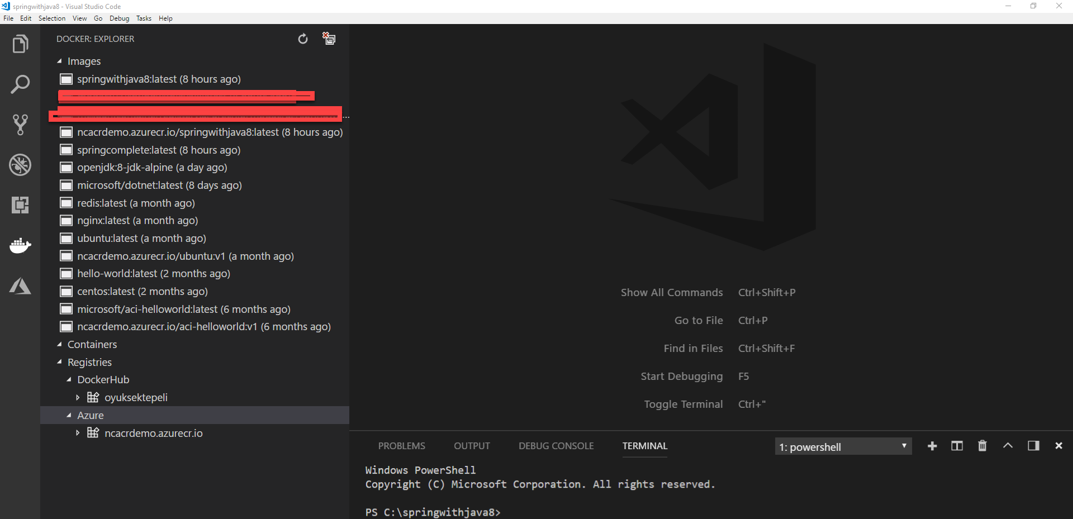
Task: Click the registry icon beside oyuksektepeli
Action: (93, 397)
